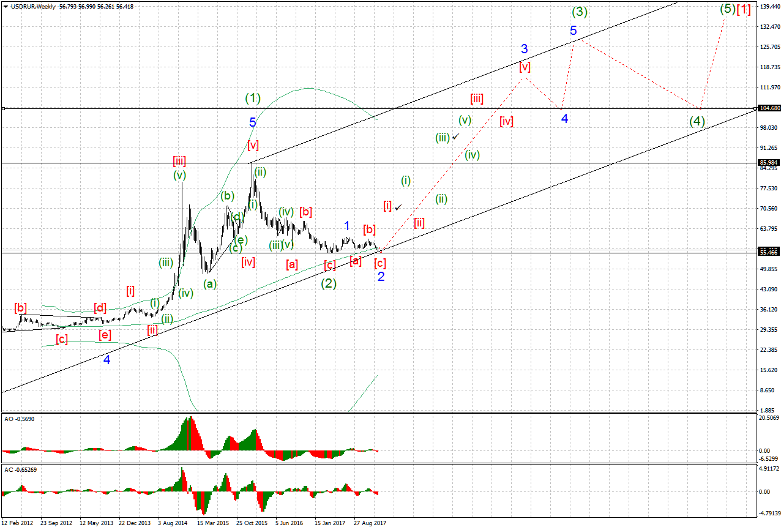Click the 132.470 price axis label
Viewport: 781px width, 530px height.
point(769,26)
